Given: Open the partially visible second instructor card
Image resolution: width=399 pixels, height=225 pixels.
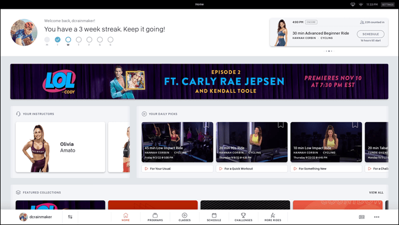Looking at the screenshot, I should 119,147.
